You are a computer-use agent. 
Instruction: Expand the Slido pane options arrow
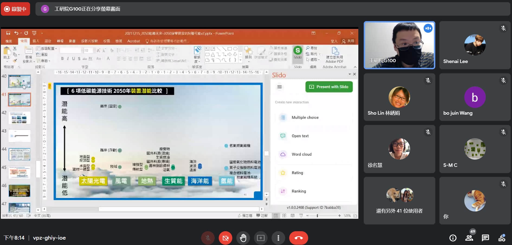pyautogui.click(x=350, y=74)
